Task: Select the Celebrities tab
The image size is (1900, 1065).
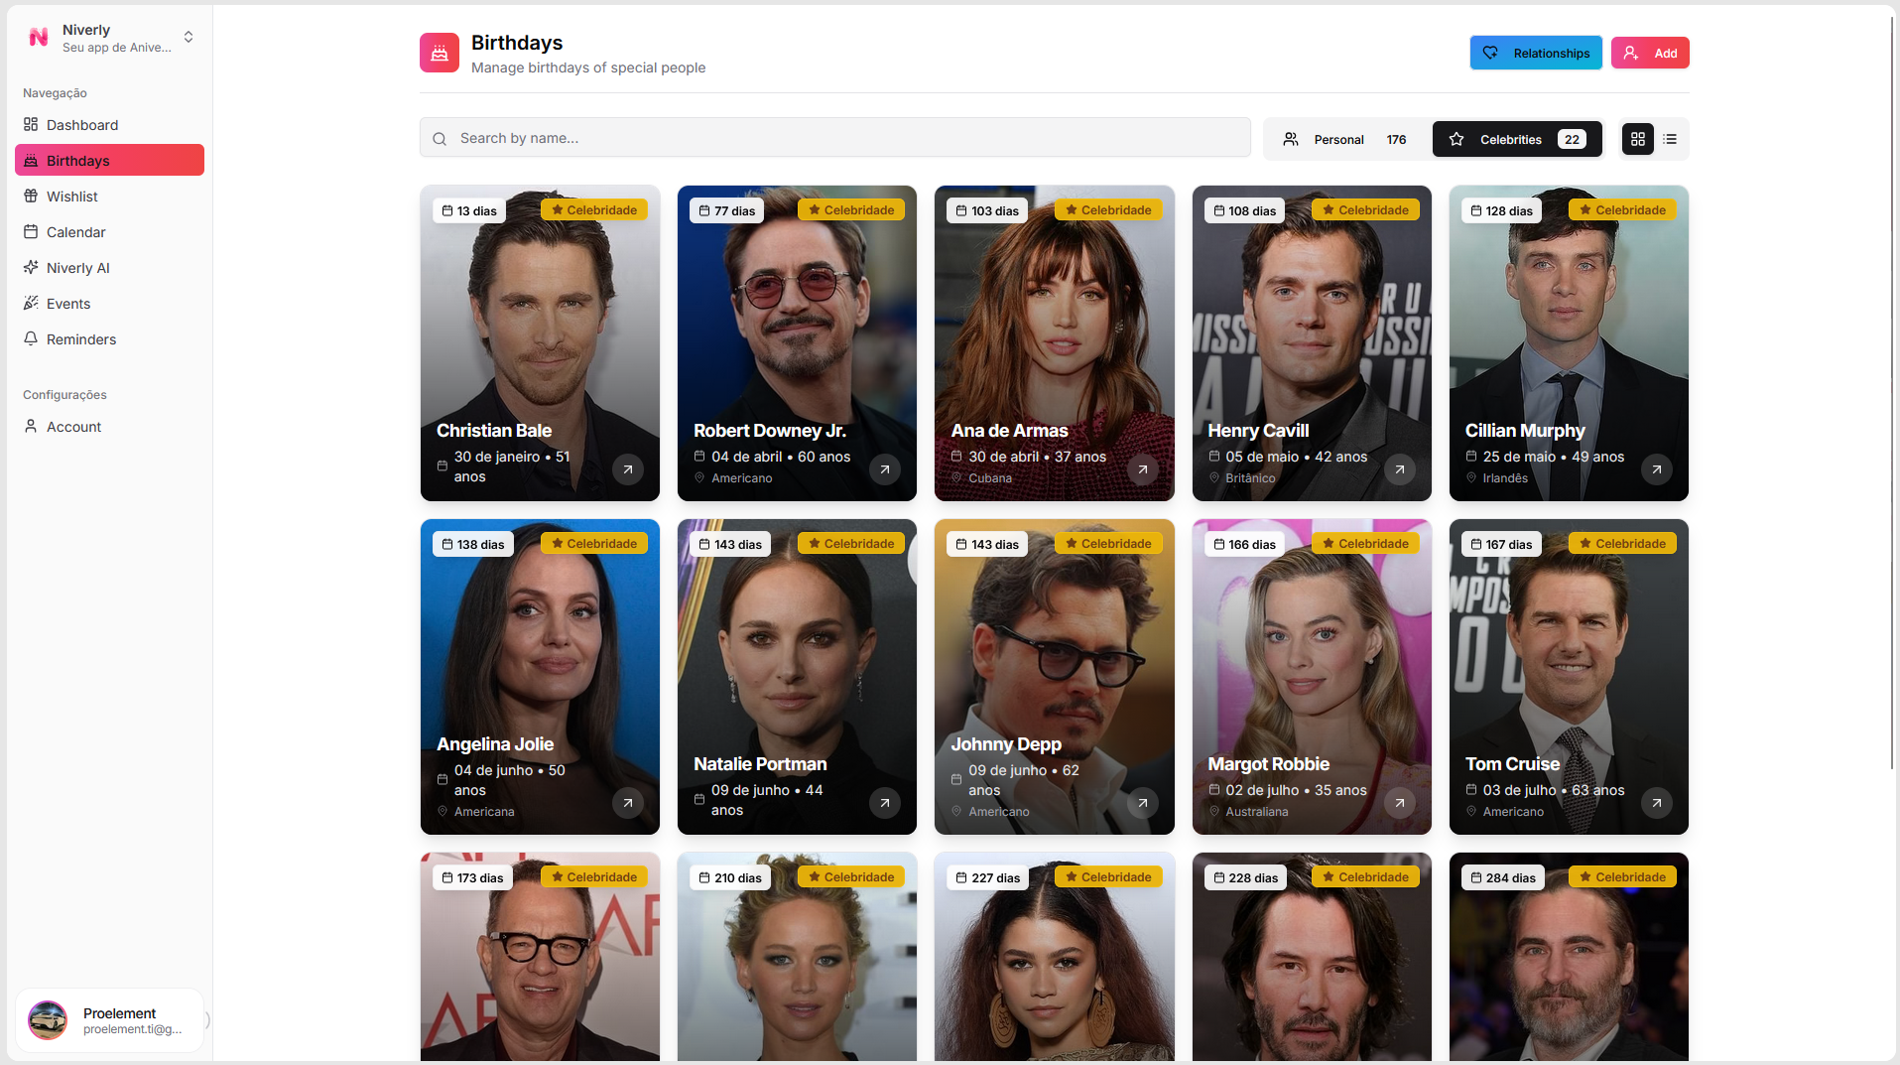Action: coord(1516,139)
